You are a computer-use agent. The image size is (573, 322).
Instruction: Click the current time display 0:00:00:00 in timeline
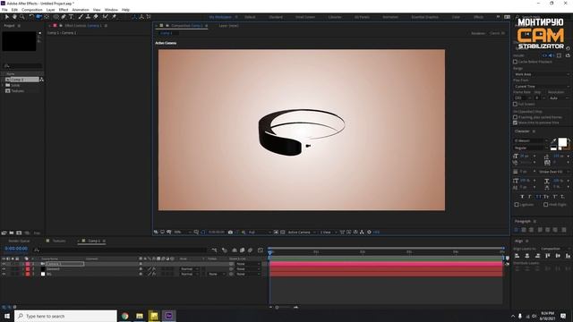(x=16, y=249)
